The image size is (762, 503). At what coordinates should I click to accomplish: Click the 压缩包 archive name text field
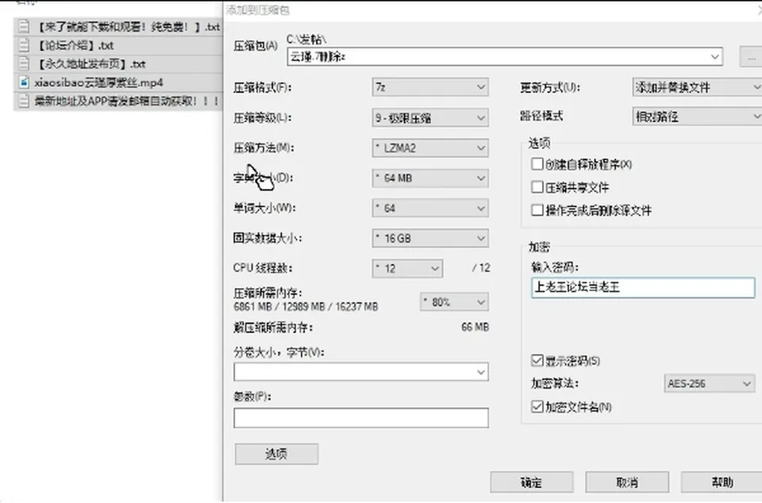pos(505,57)
